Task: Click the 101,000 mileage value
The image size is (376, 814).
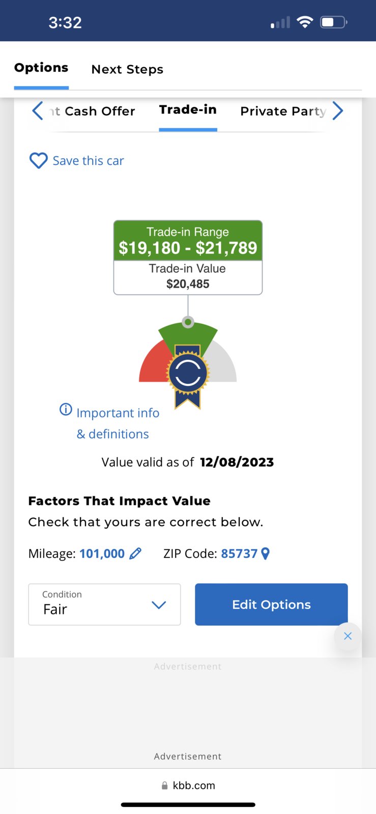Action: tap(102, 553)
